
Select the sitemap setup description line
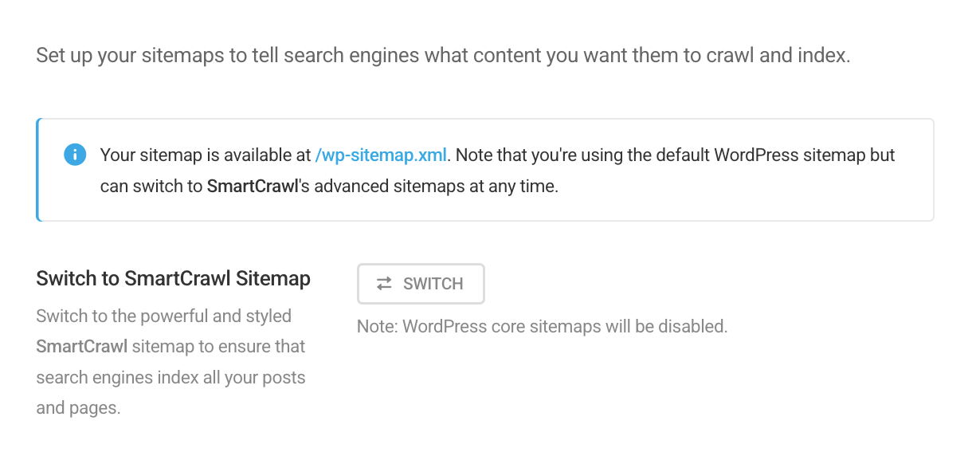coord(444,55)
